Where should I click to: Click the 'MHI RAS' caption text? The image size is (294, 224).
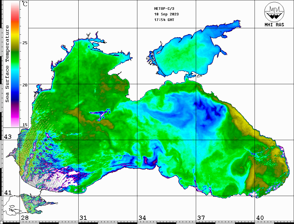click(274, 25)
